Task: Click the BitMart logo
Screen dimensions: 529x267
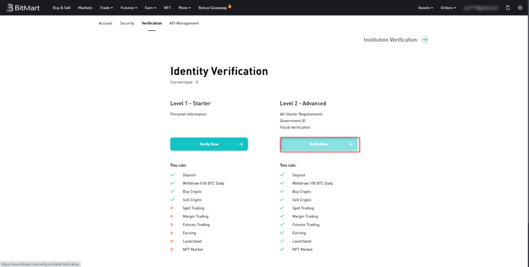Action: [x=24, y=8]
